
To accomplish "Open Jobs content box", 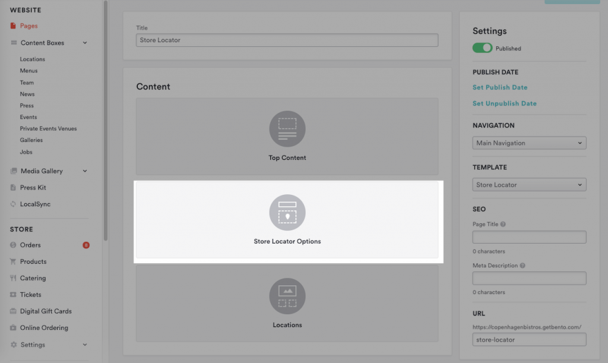I will [26, 152].
